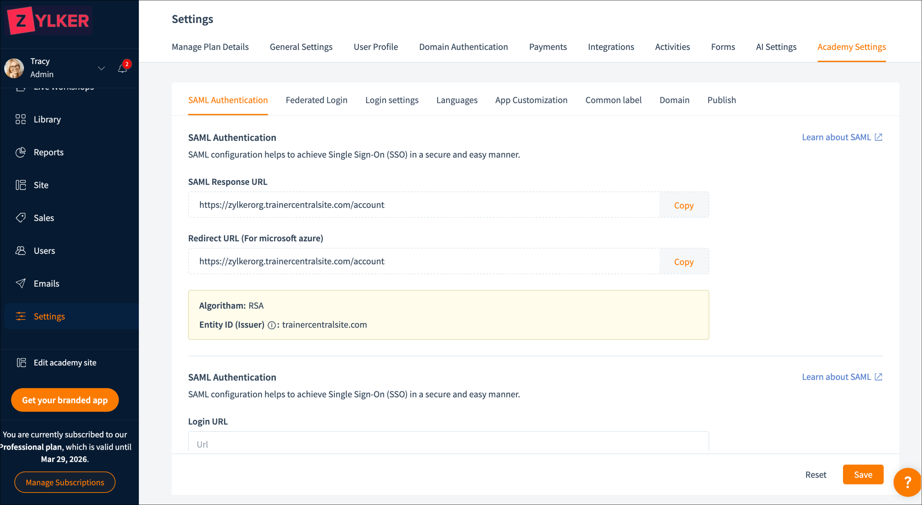Click the Edit academy site icon
Viewport: 922px width, 505px height.
coord(21,362)
